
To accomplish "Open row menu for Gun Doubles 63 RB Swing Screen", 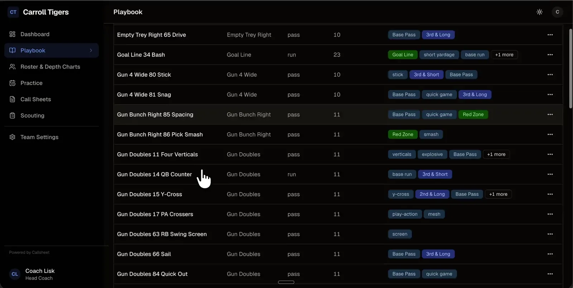I will click(550, 234).
